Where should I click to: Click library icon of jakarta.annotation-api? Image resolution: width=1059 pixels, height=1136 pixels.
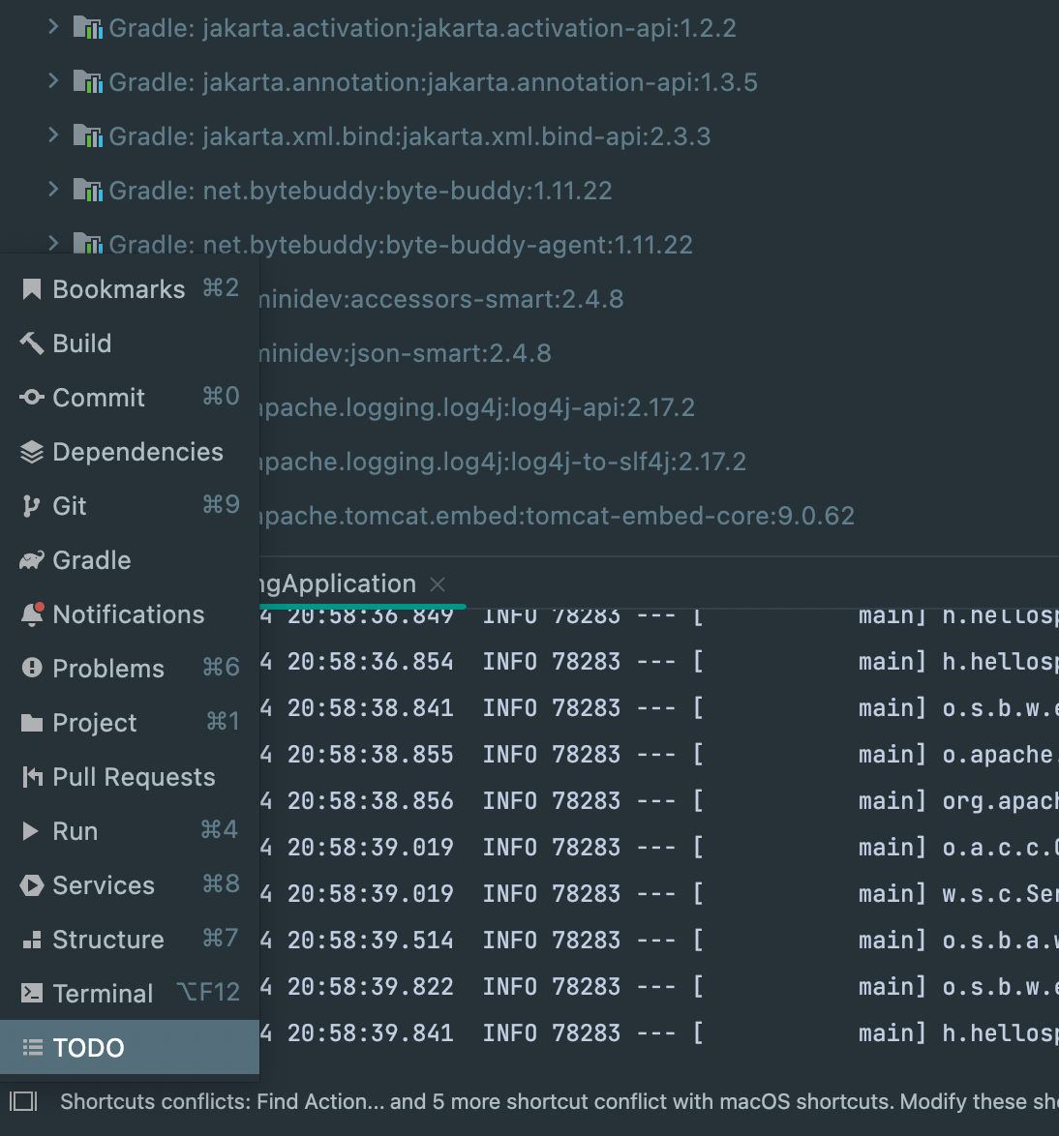click(x=88, y=82)
